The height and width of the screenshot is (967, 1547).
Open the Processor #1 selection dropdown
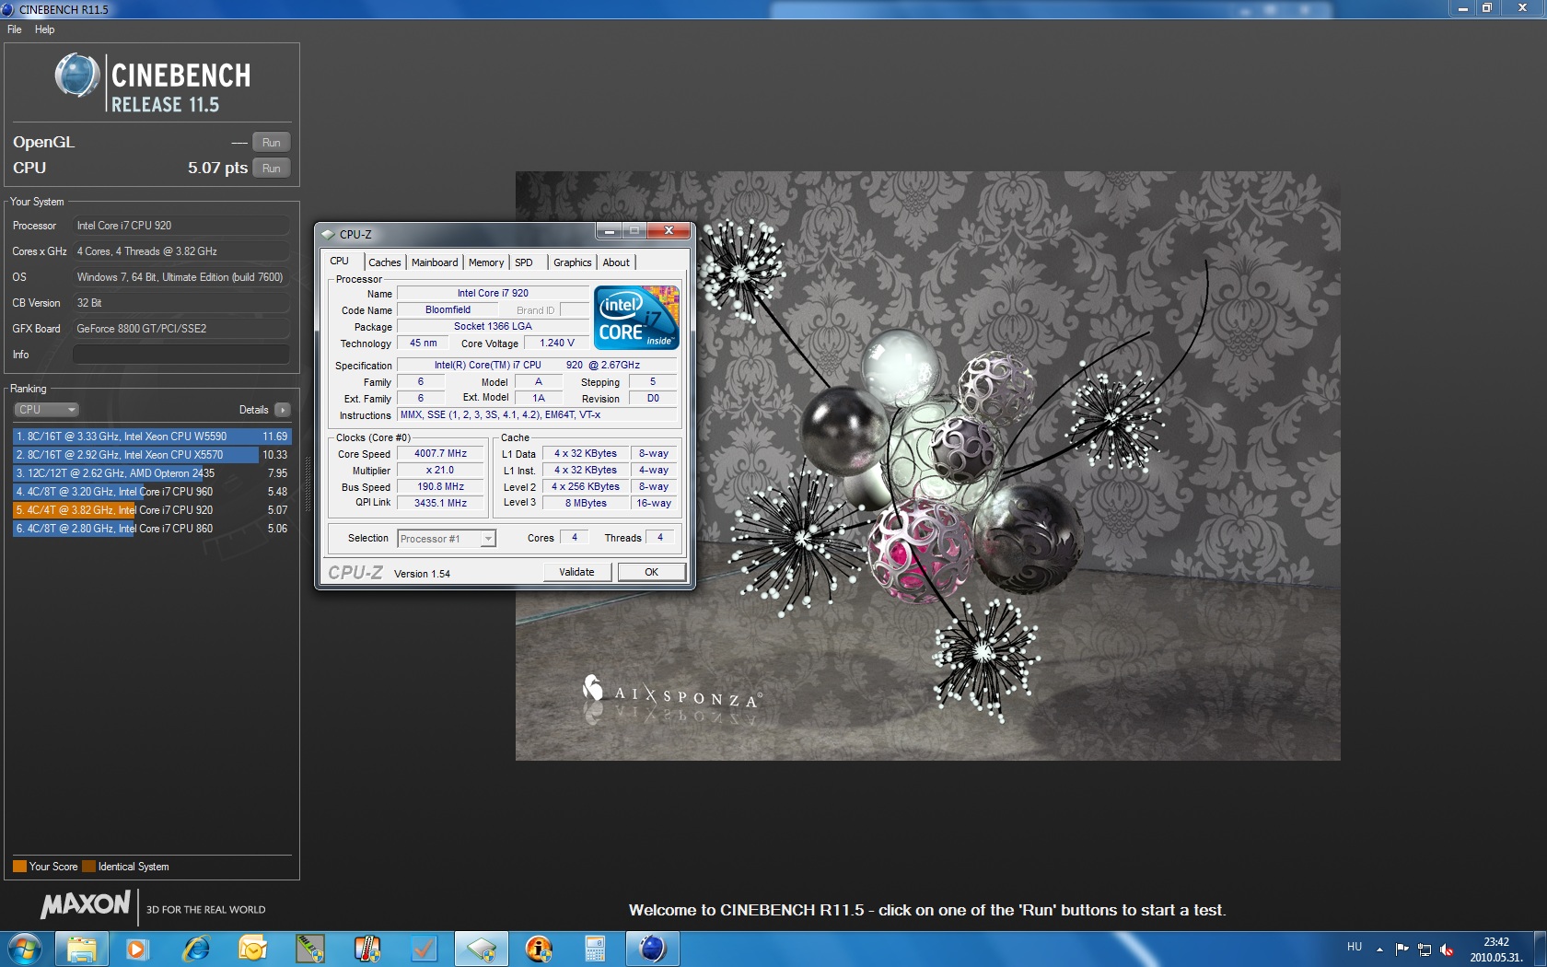(447, 539)
